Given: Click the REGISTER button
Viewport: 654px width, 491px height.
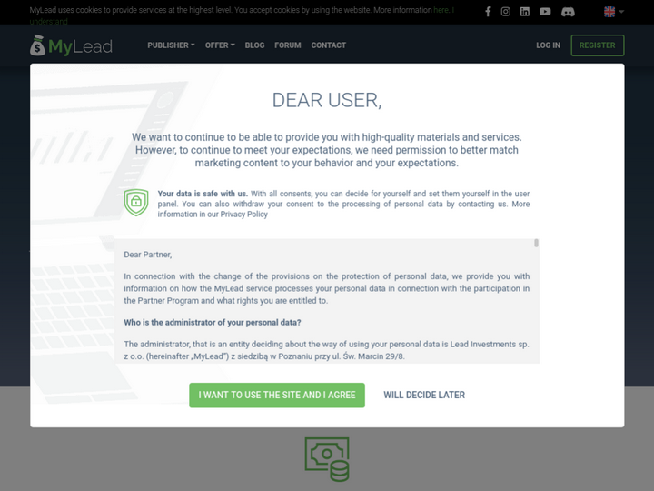Looking at the screenshot, I should point(598,45).
